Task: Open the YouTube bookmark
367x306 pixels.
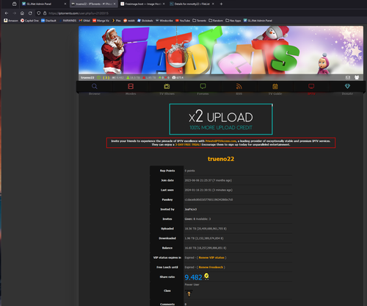Action: [x=183, y=21]
